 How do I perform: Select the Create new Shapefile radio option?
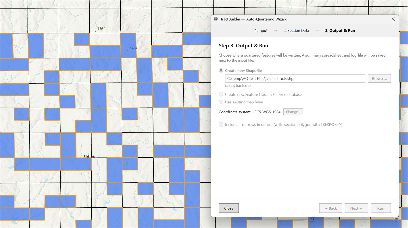[x=221, y=71]
